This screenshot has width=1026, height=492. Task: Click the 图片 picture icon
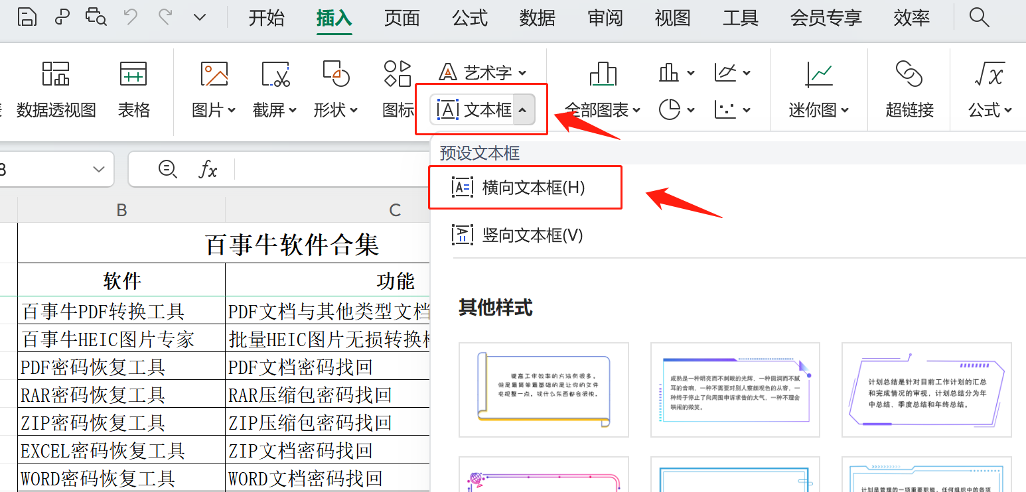click(214, 74)
